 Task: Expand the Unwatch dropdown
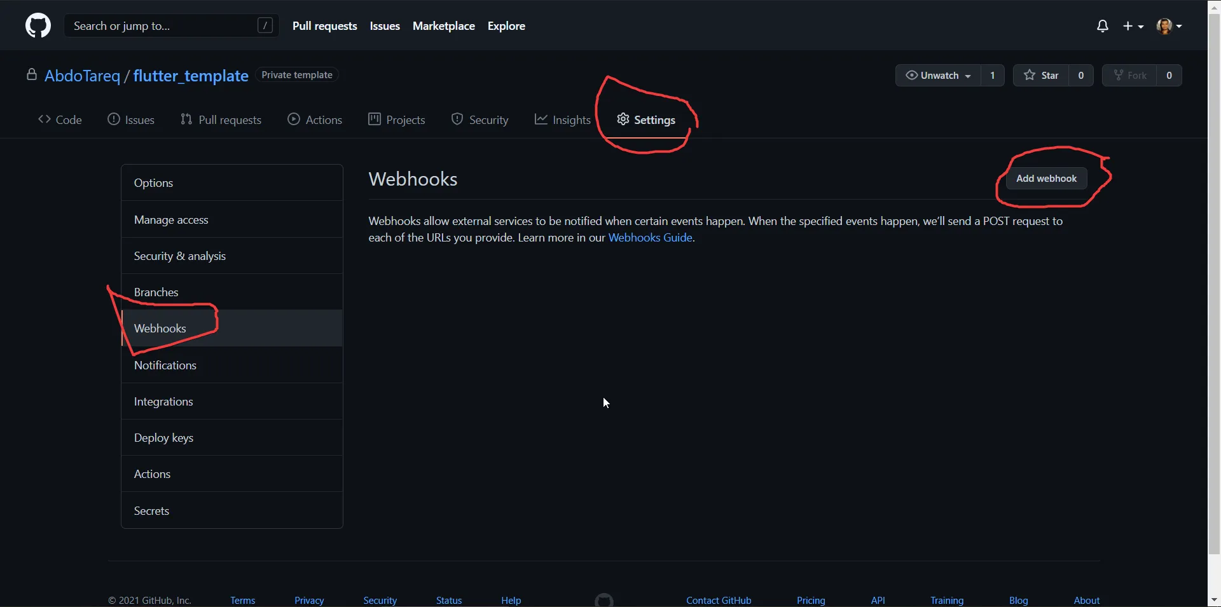pyautogui.click(x=938, y=75)
